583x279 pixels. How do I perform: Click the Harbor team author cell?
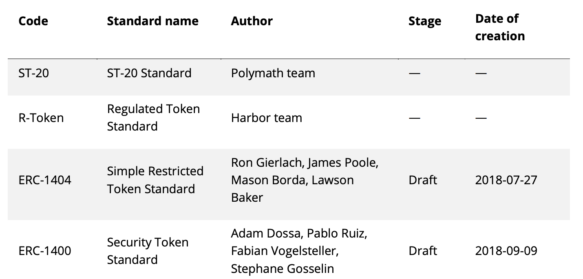[266, 118]
